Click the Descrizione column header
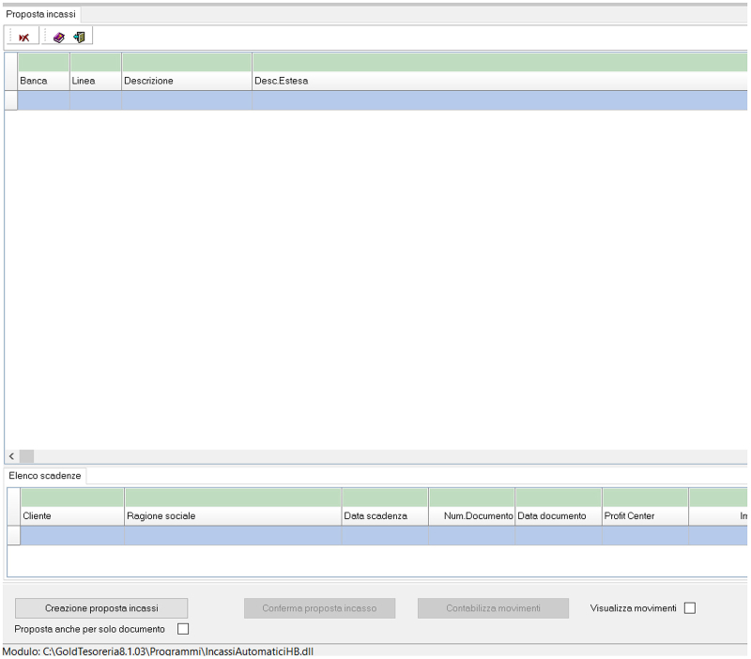Screen dimensions: 751x659 pos(187,81)
